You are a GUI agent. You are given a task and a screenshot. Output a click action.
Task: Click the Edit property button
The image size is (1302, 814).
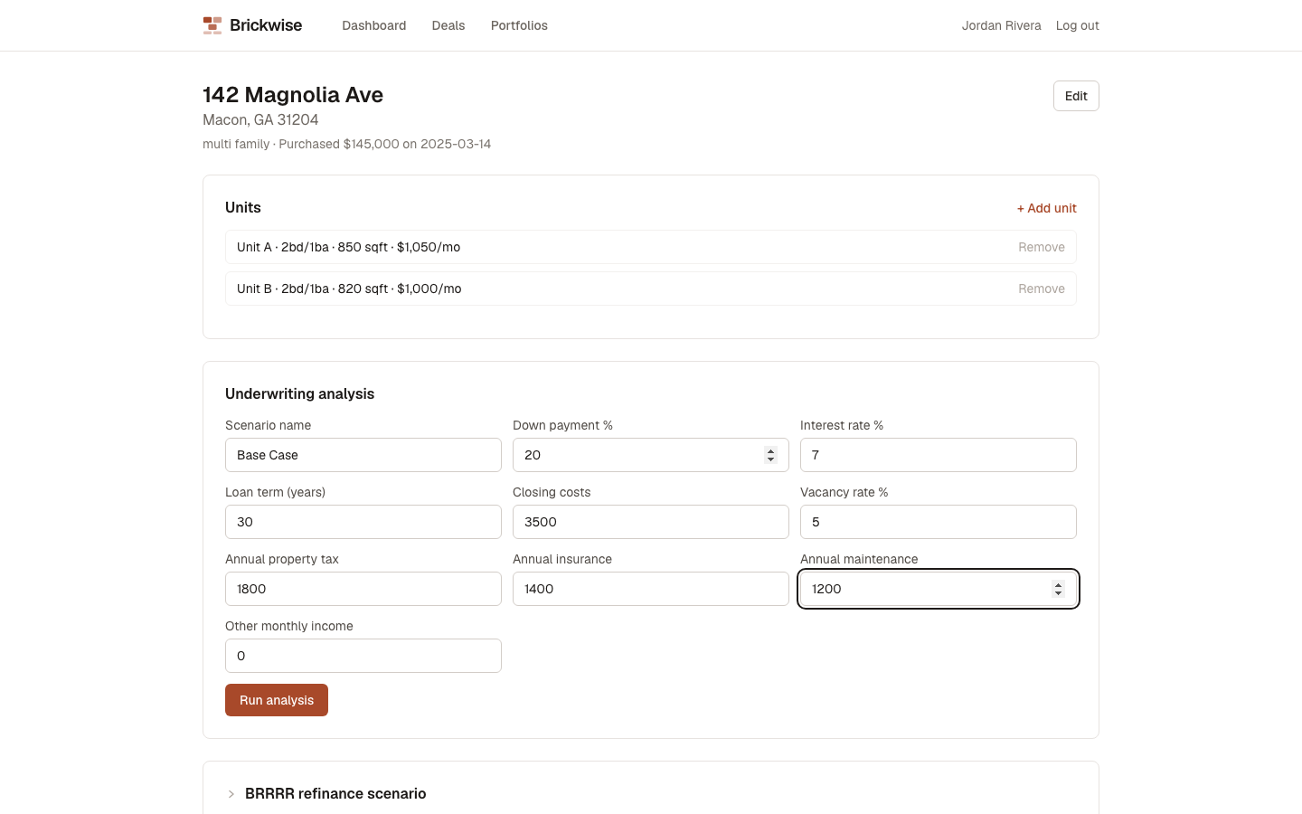1076,96
